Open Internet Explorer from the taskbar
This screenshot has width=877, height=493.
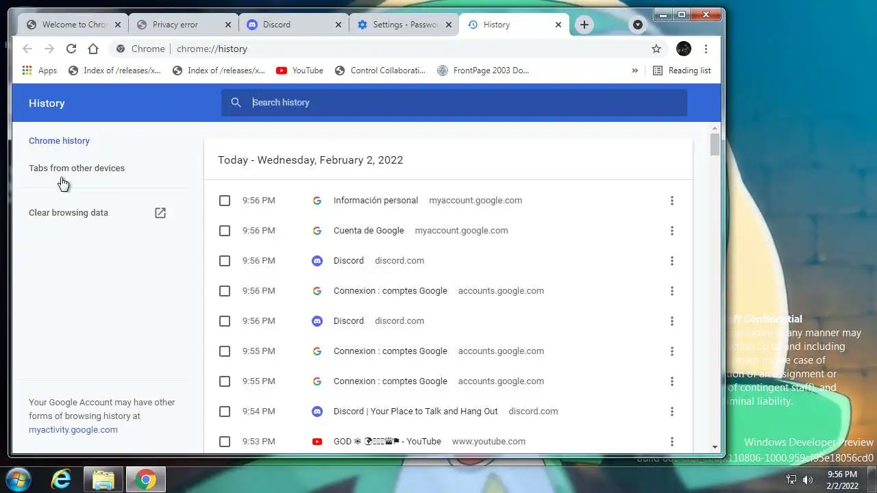coord(62,479)
